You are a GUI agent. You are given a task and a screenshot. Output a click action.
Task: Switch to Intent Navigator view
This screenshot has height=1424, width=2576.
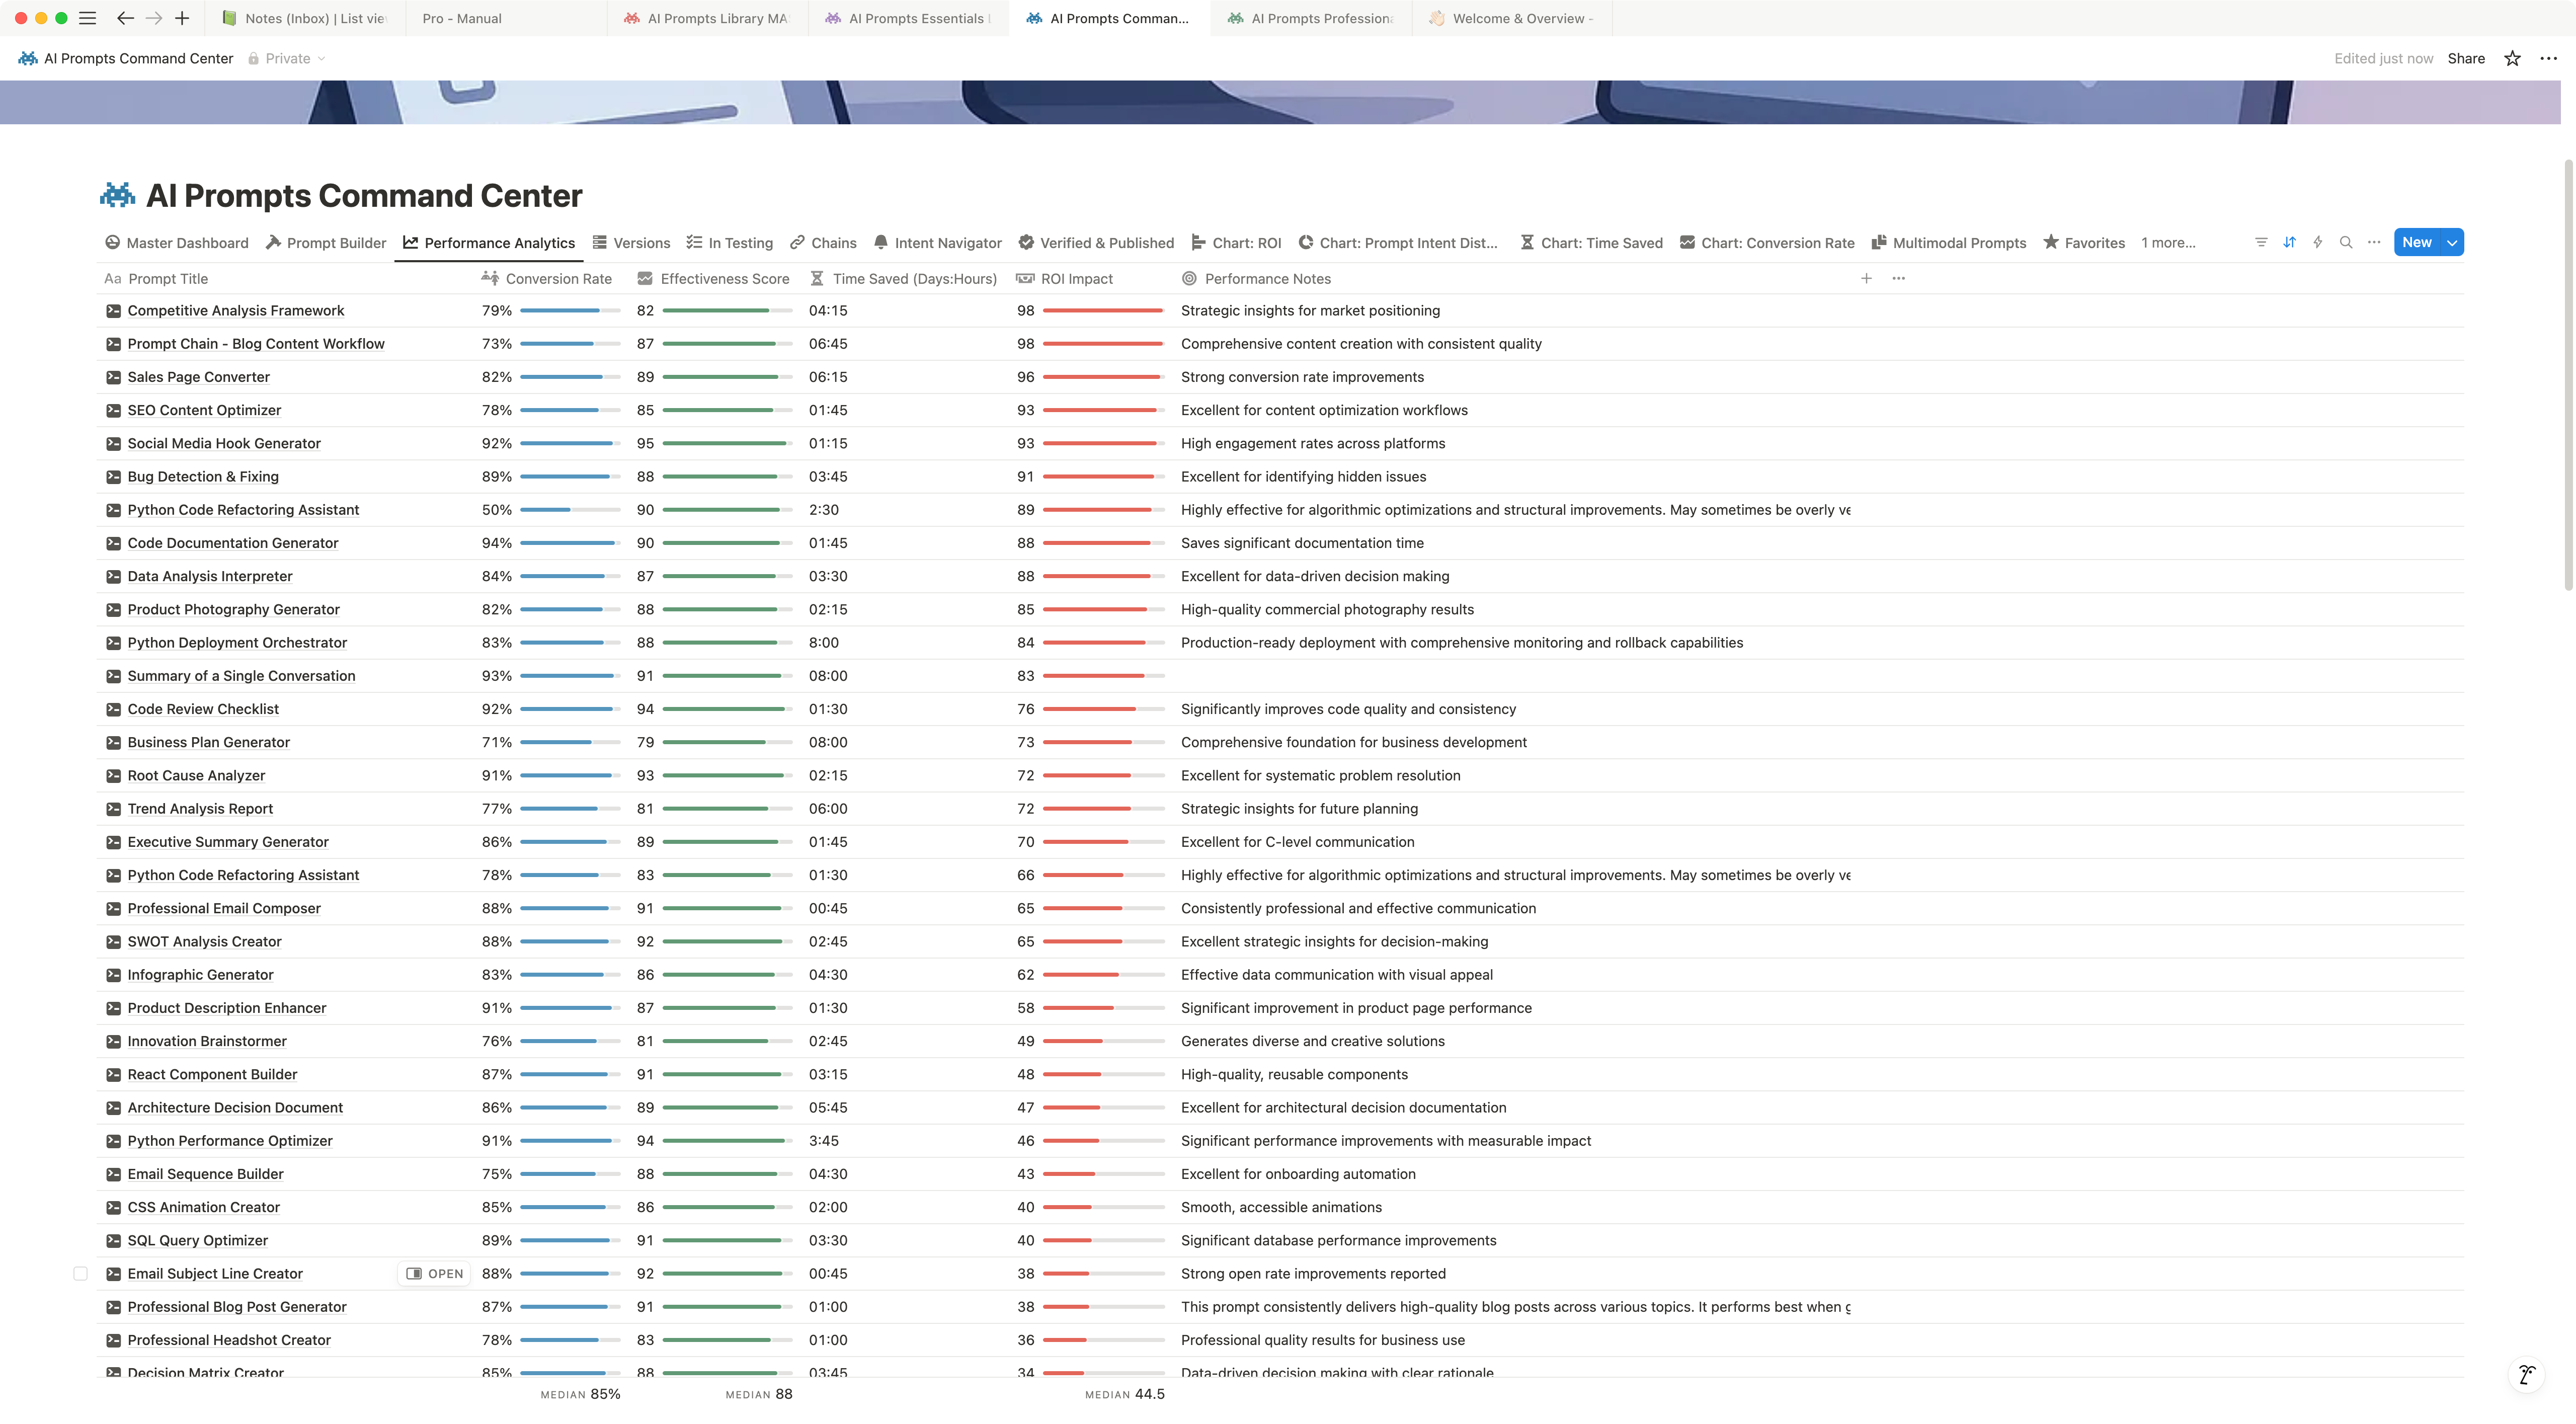[937, 242]
